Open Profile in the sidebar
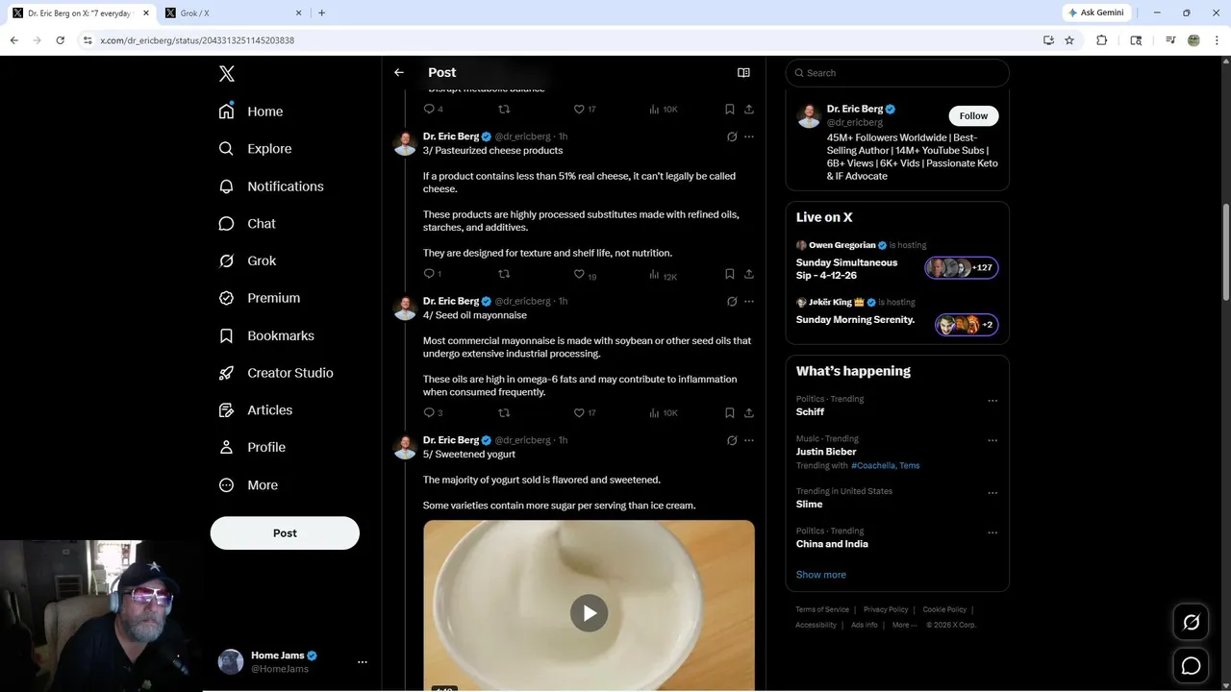 [252, 447]
